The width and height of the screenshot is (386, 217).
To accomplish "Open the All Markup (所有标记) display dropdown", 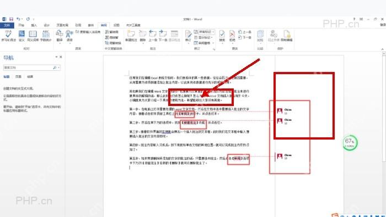I will tap(204, 32).
